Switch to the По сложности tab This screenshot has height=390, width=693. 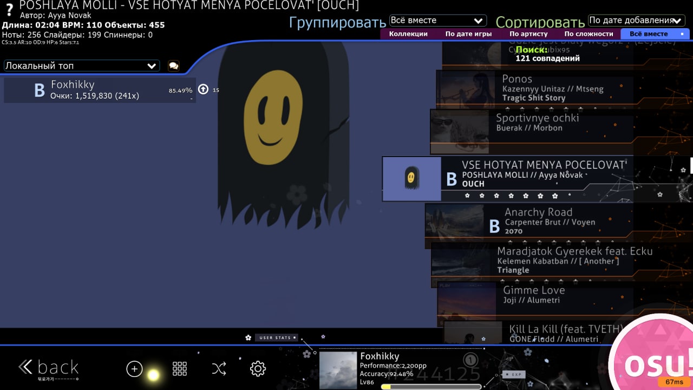(589, 34)
